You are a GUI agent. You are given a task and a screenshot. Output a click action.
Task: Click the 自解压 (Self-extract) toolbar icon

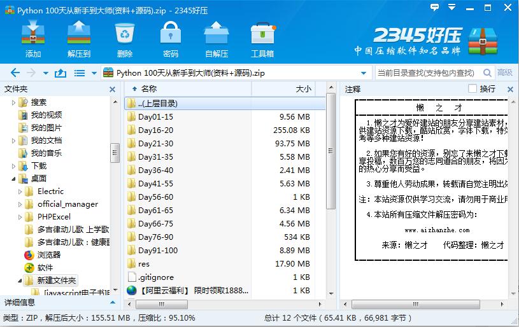[x=216, y=33]
